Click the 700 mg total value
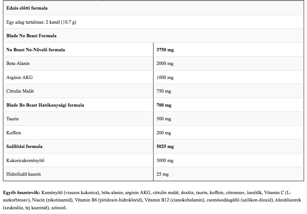 coord(164,105)
